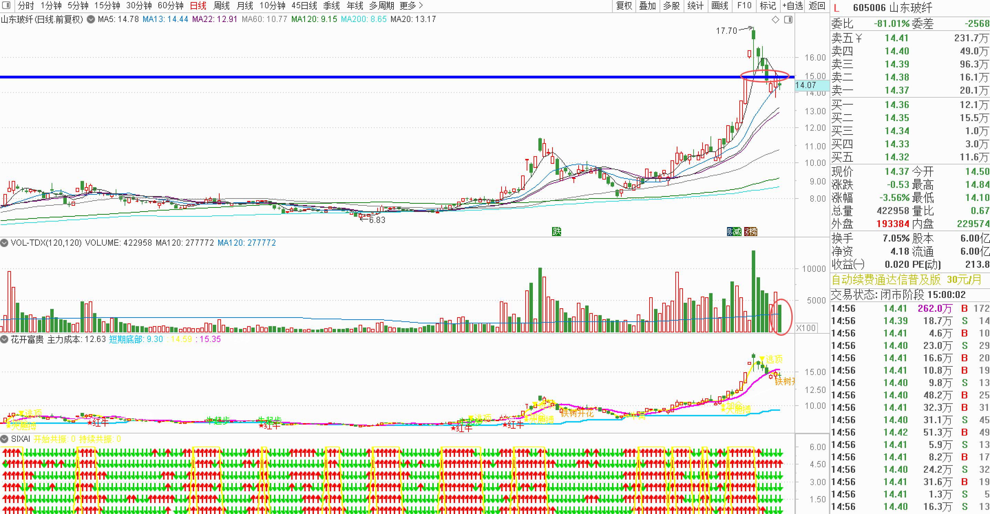Click the diamond marker icon above chart
990x514 pixels.
(776, 20)
